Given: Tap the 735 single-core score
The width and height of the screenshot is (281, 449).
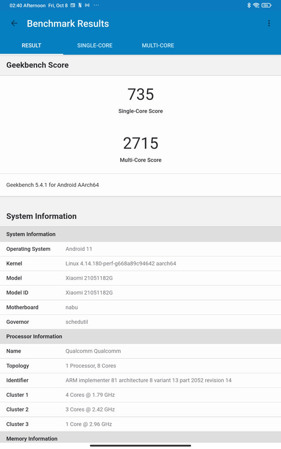Looking at the screenshot, I should 140,94.
